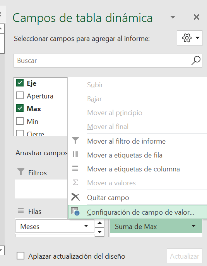Viewport: 207px width, 266px height.
Task: Uncheck the Eje field checkbox
Action: [20, 83]
